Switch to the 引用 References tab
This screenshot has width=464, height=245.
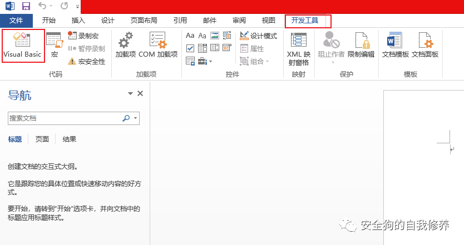[180, 21]
